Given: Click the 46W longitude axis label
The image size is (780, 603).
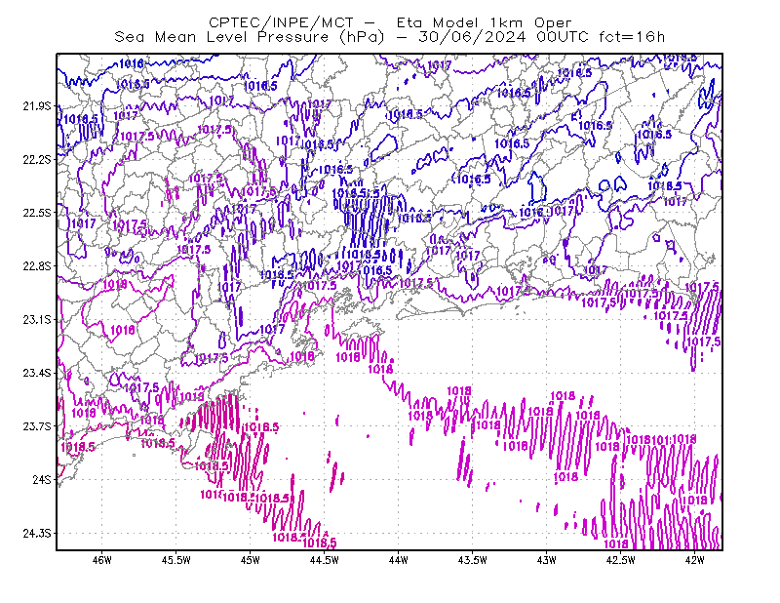Looking at the screenshot, I should pyautogui.click(x=102, y=560).
